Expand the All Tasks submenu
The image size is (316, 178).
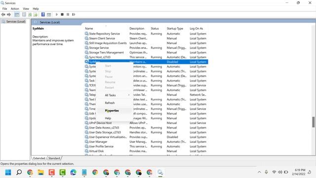coord(115,95)
